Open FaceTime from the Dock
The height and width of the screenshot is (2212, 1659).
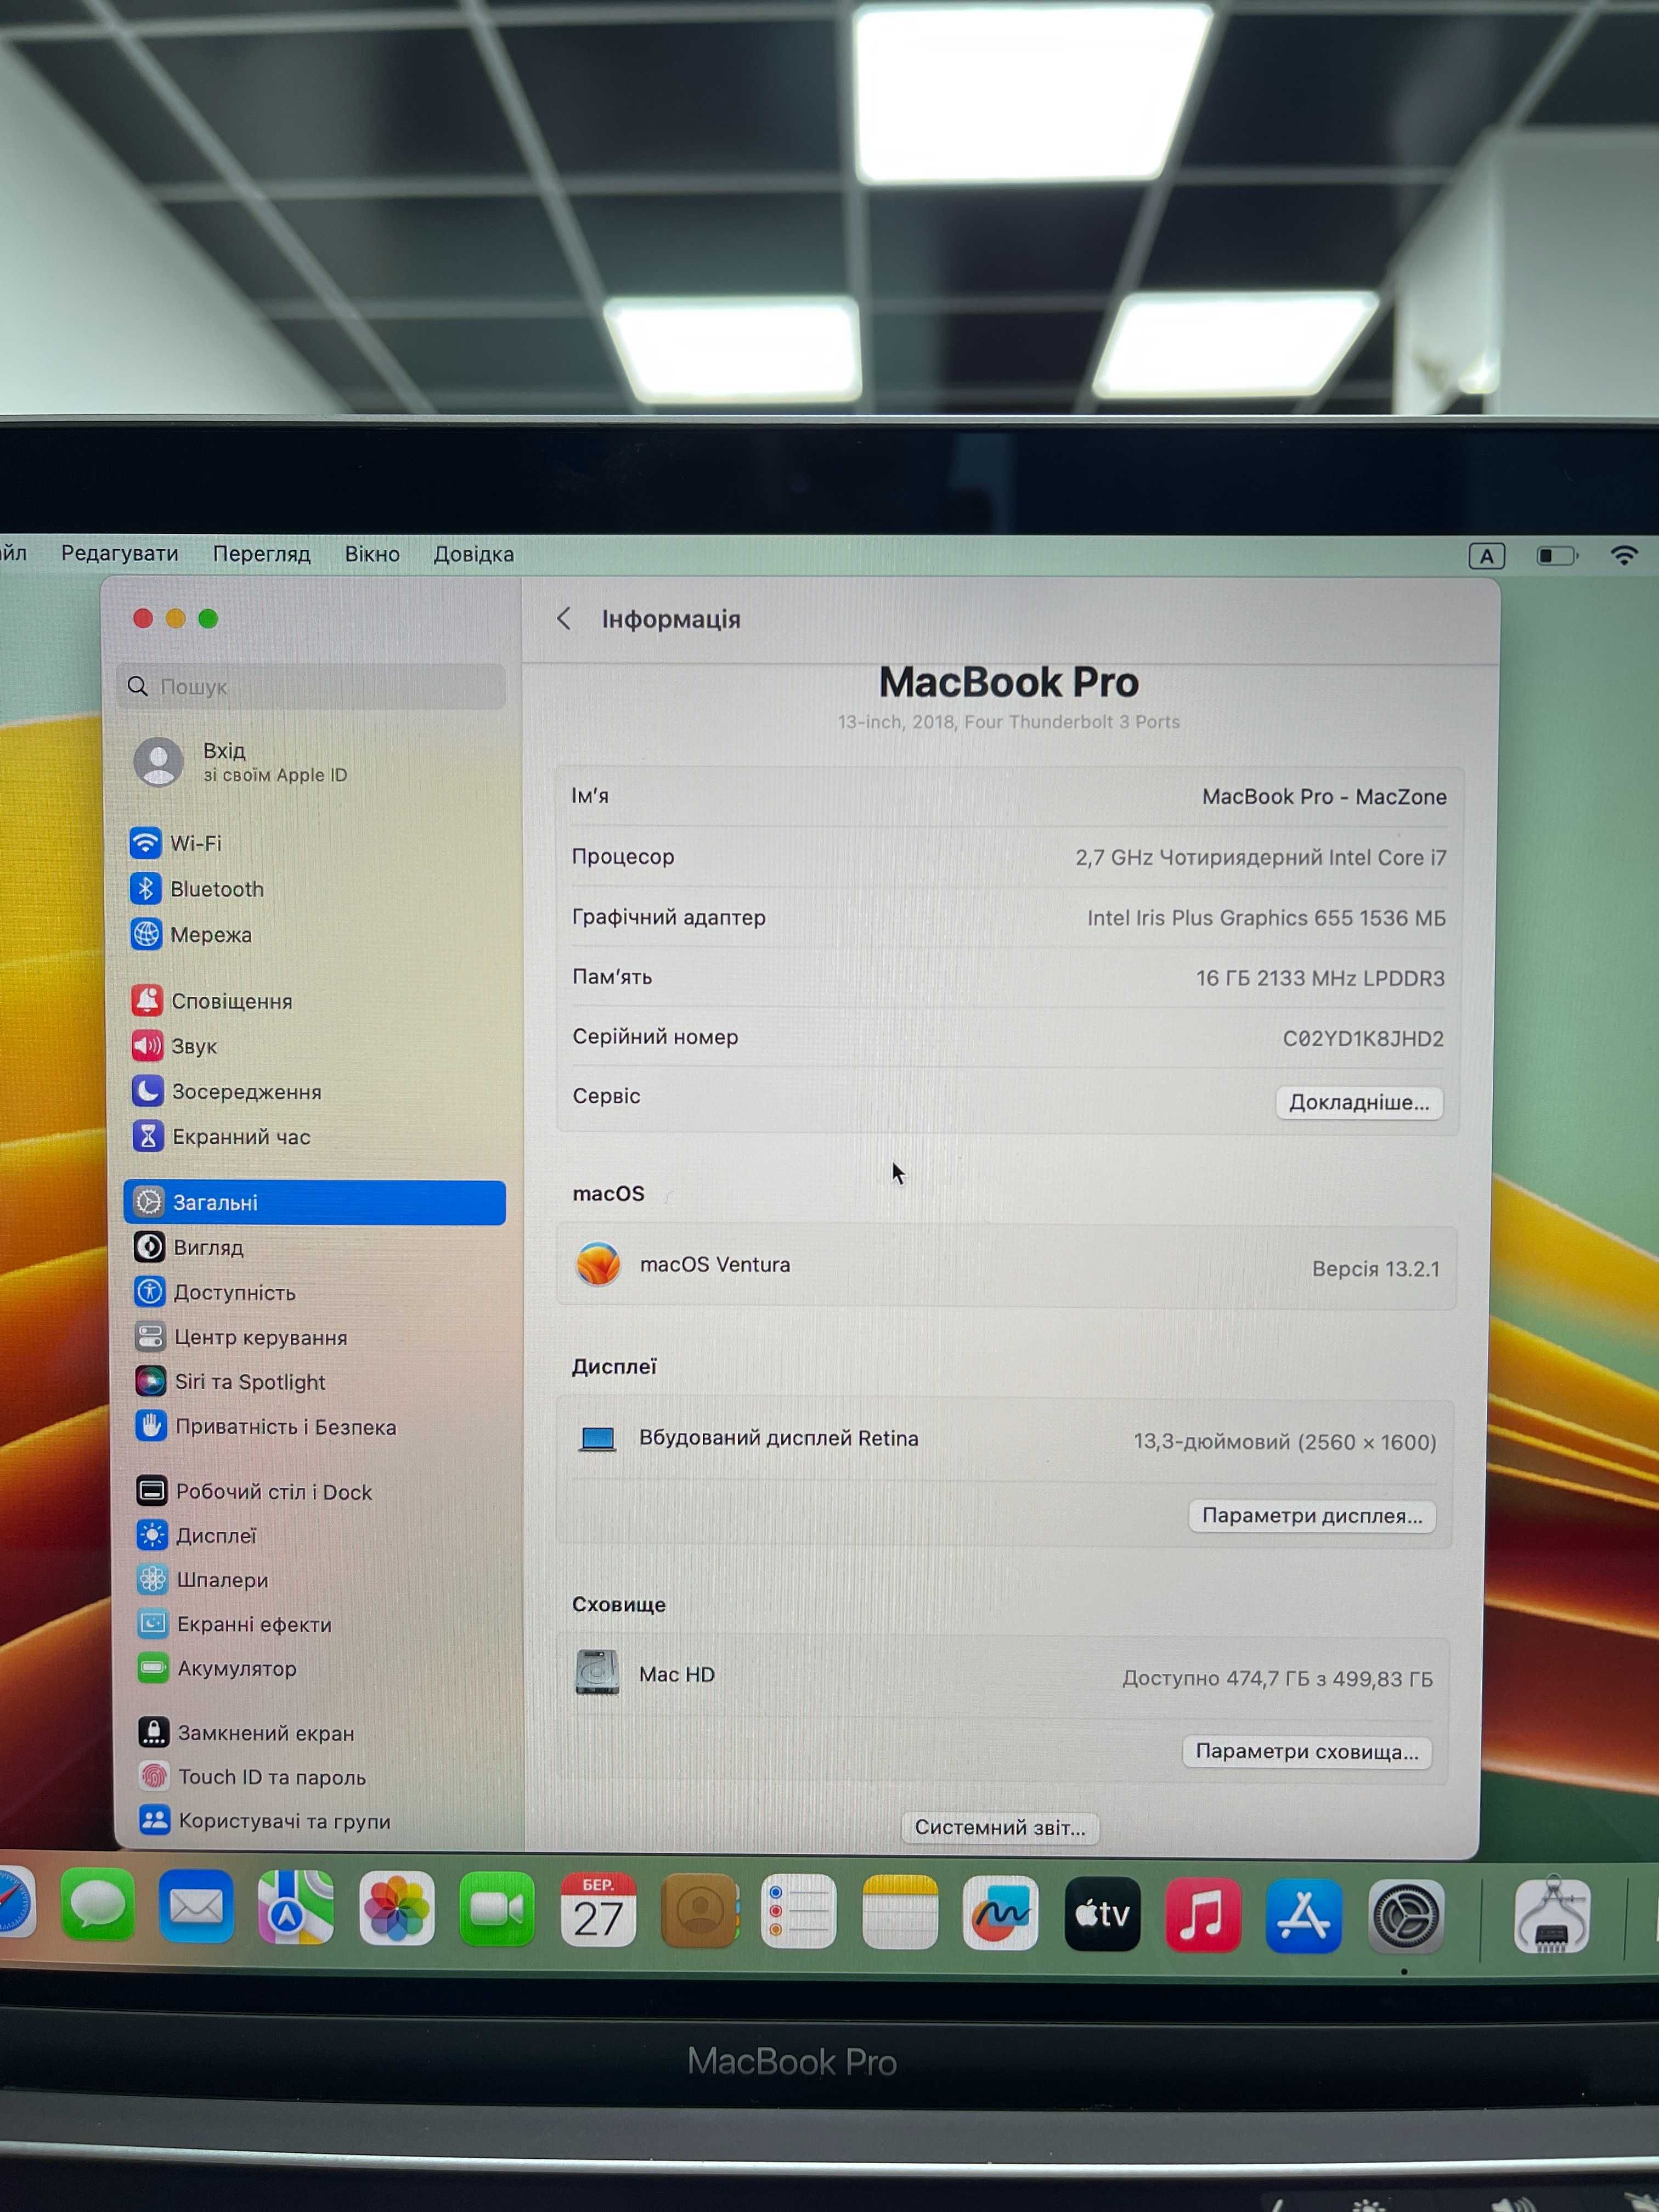point(497,1910)
